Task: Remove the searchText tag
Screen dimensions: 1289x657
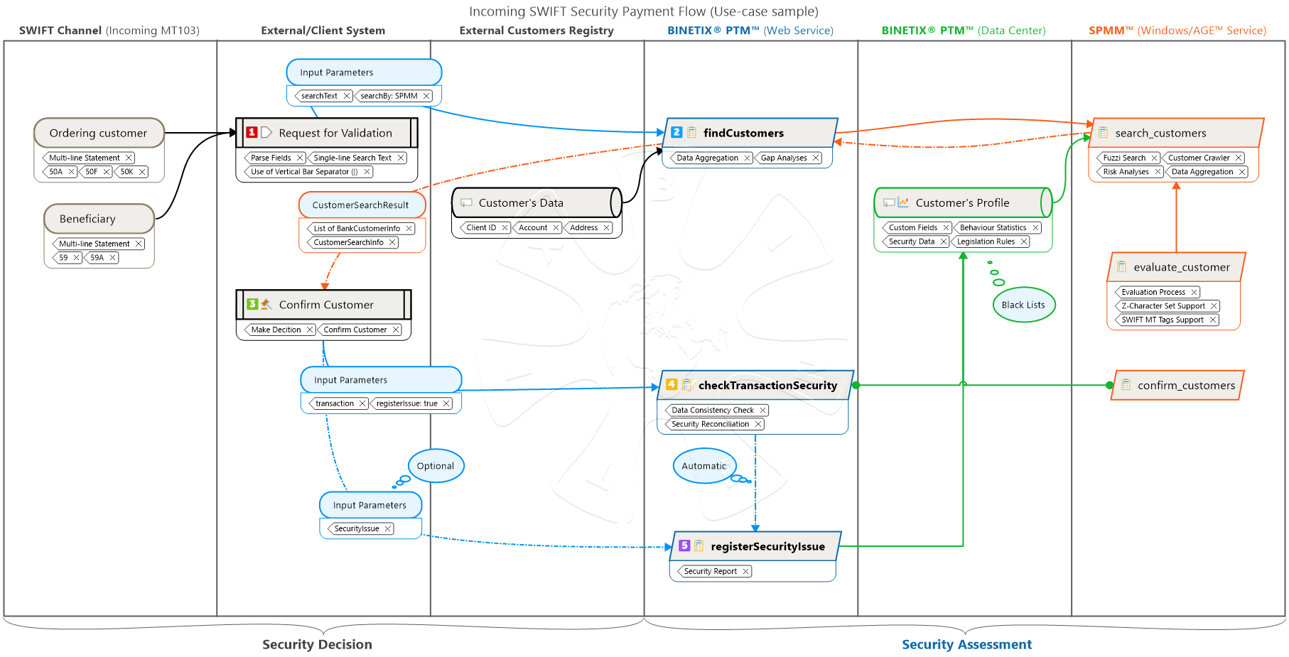Action: pos(347,96)
